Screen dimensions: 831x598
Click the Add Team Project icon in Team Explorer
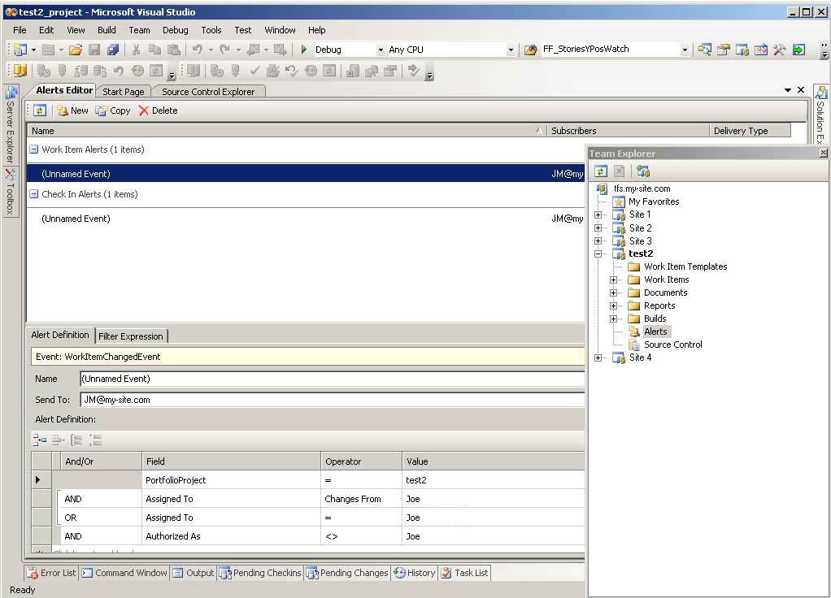tap(643, 171)
